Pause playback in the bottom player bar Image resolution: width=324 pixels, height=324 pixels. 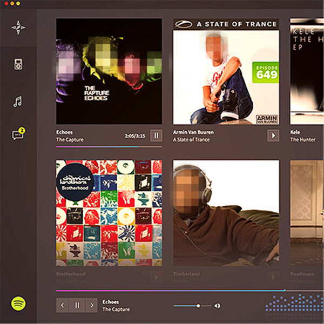pos(77,305)
